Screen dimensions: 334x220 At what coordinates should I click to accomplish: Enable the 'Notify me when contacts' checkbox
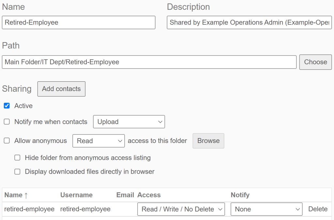pyautogui.click(x=7, y=121)
